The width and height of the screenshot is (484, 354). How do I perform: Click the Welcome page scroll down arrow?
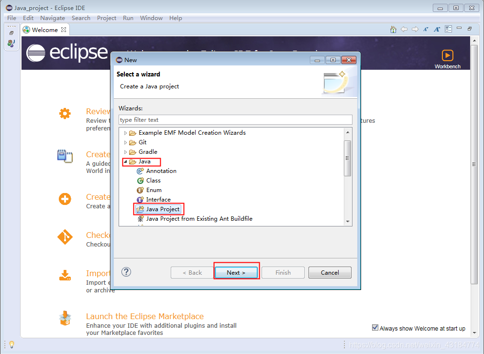point(474,333)
